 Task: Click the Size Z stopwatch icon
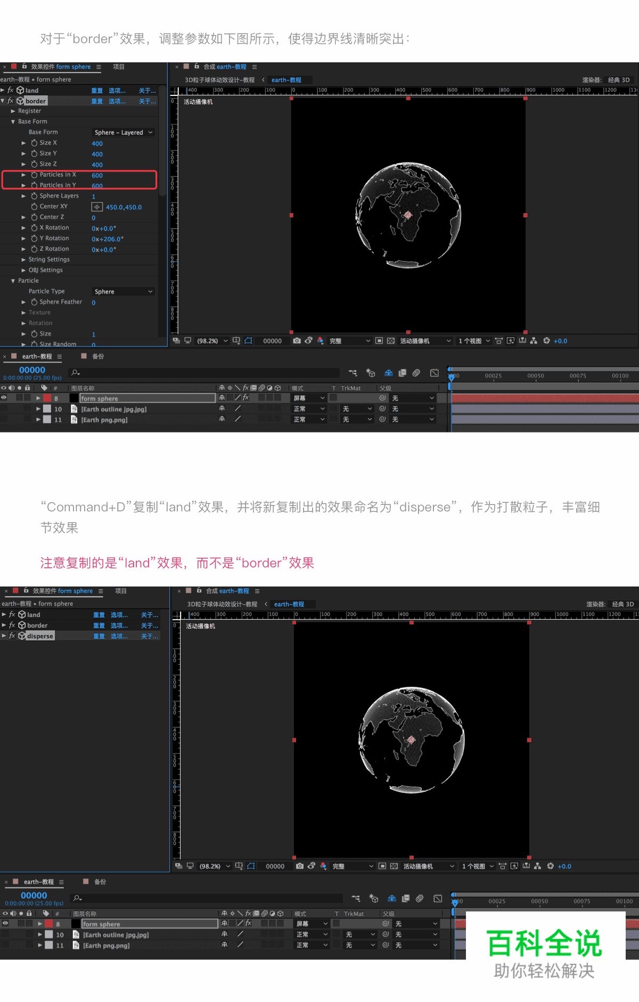34,165
